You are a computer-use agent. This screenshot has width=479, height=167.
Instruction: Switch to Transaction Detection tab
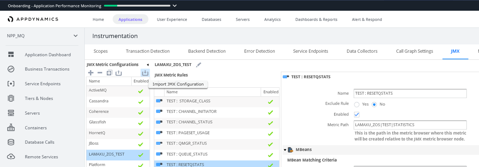[148, 51]
